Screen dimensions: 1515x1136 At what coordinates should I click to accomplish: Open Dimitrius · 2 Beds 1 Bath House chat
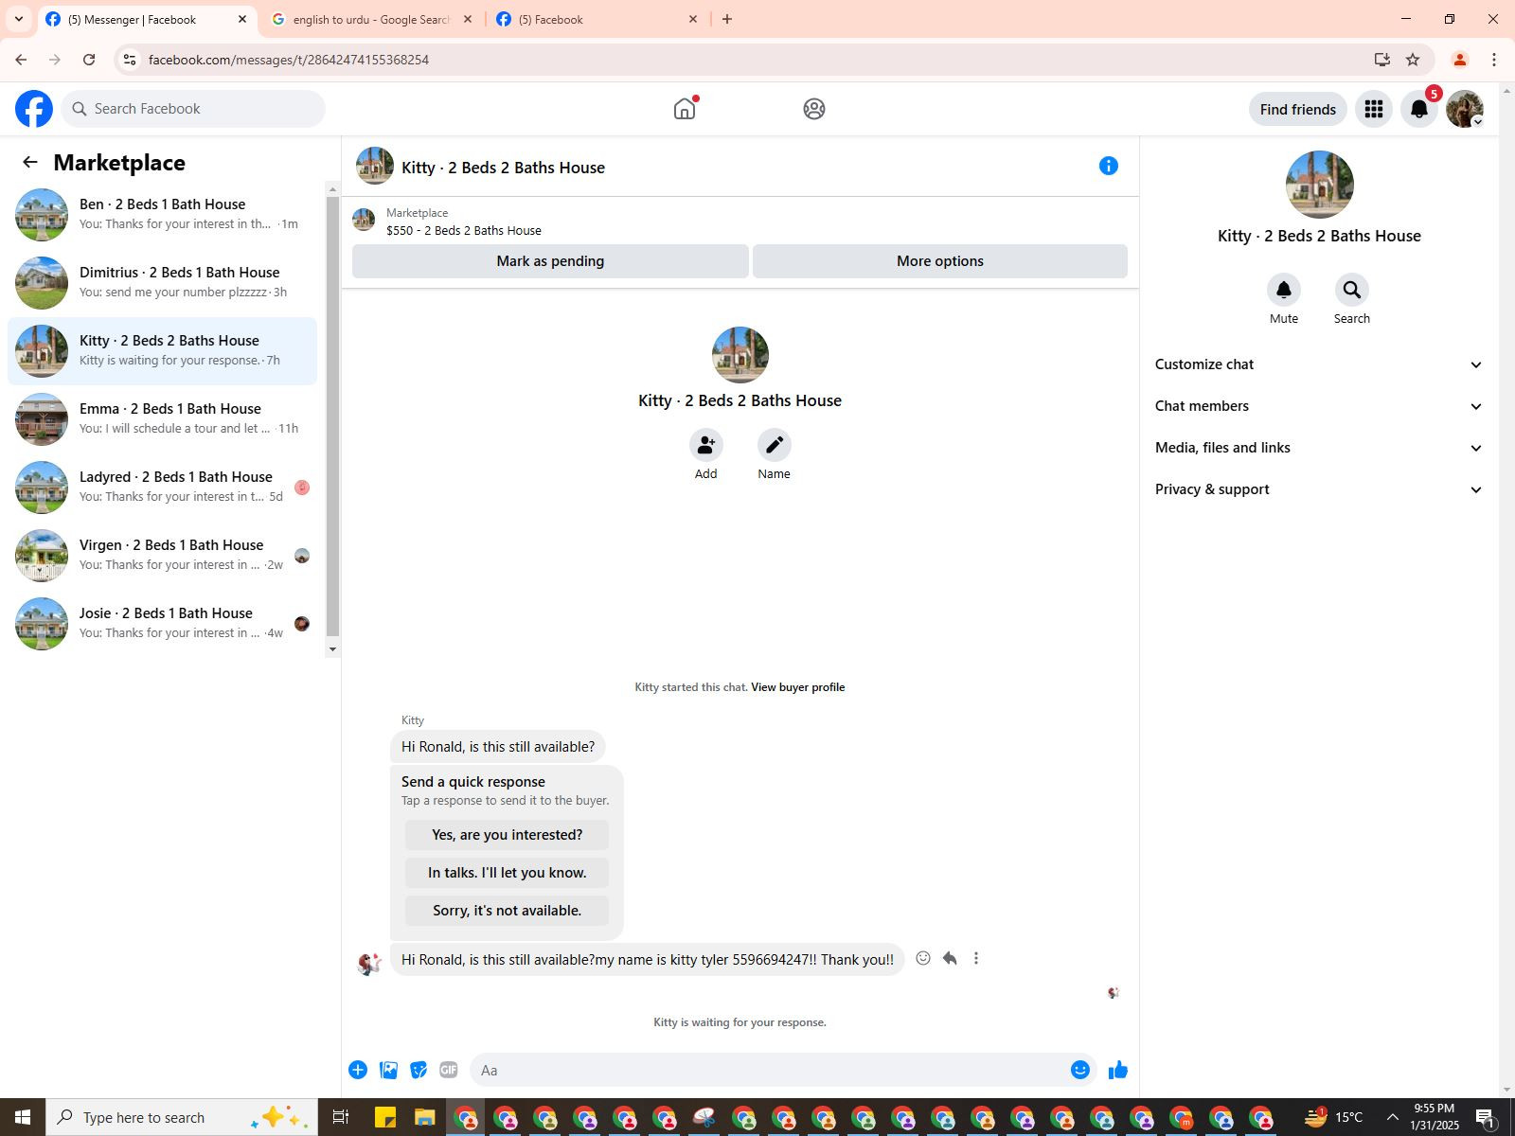click(x=163, y=283)
